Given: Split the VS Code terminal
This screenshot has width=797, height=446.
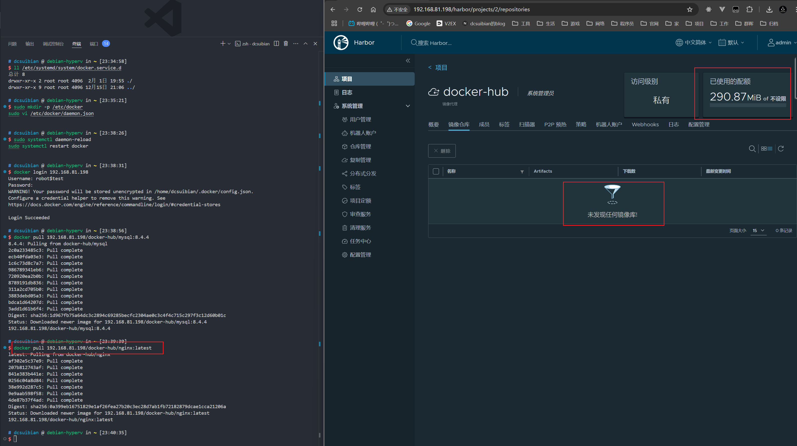Looking at the screenshot, I should pos(276,44).
